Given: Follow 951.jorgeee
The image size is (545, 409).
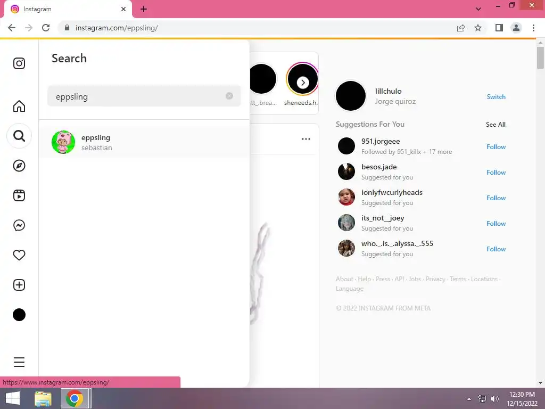Looking at the screenshot, I should [496, 147].
